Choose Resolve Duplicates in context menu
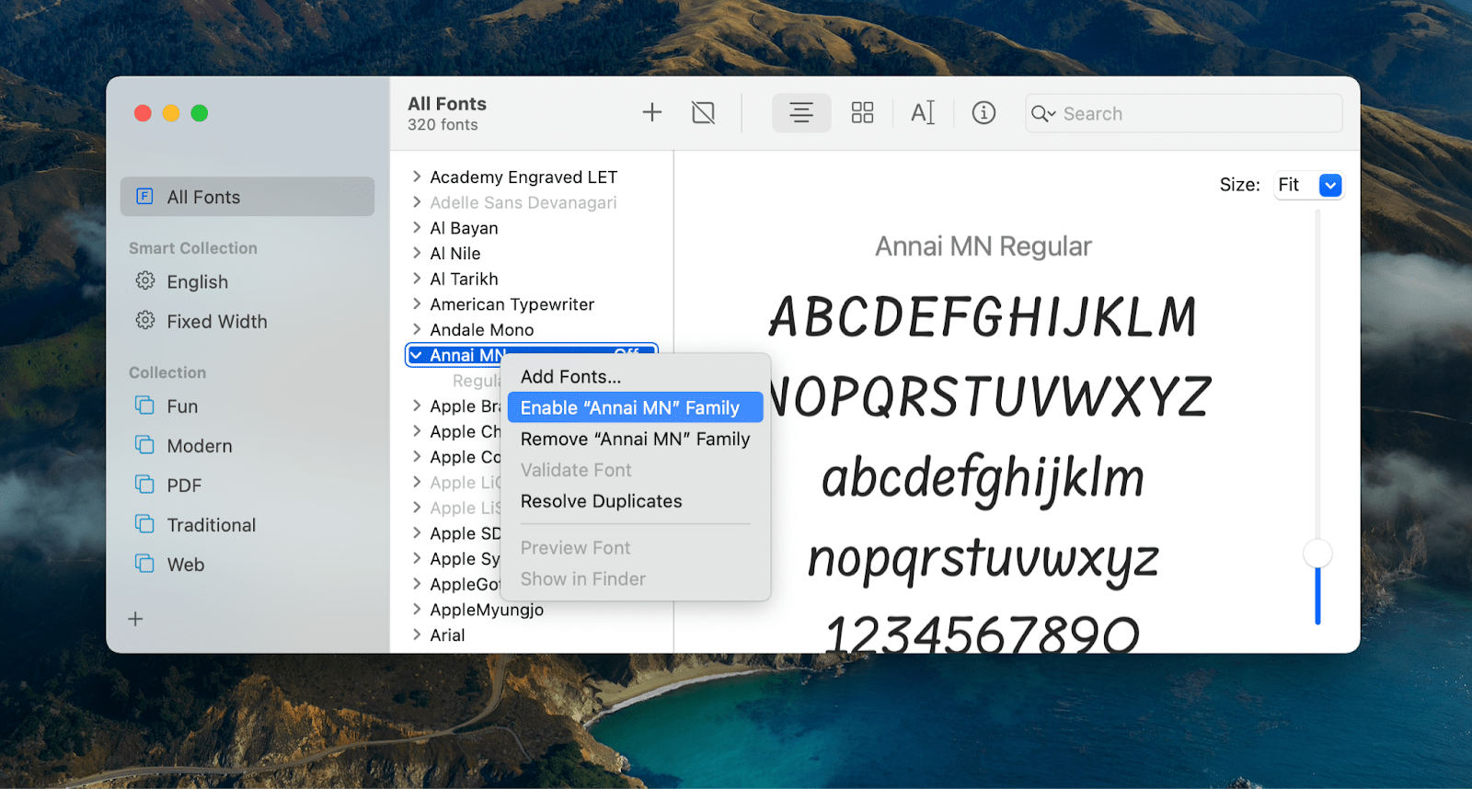1472x789 pixels. pos(635,501)
